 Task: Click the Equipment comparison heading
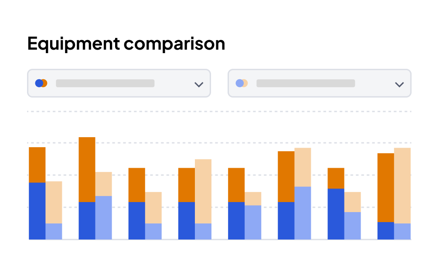(126, 44)
